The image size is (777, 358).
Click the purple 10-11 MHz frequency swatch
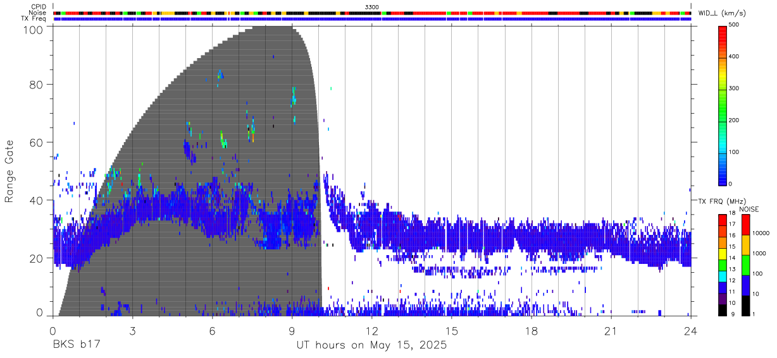[x=723, y=298]
